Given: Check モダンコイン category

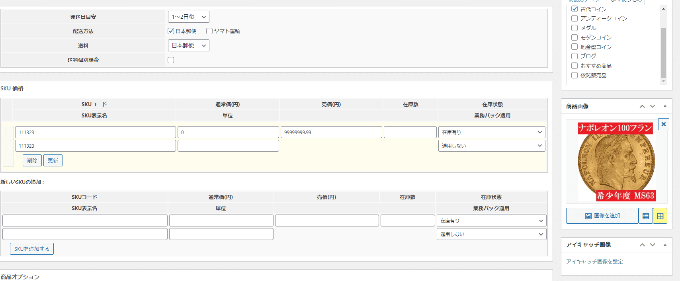Looking at the screenshot, I should (574, 37).
